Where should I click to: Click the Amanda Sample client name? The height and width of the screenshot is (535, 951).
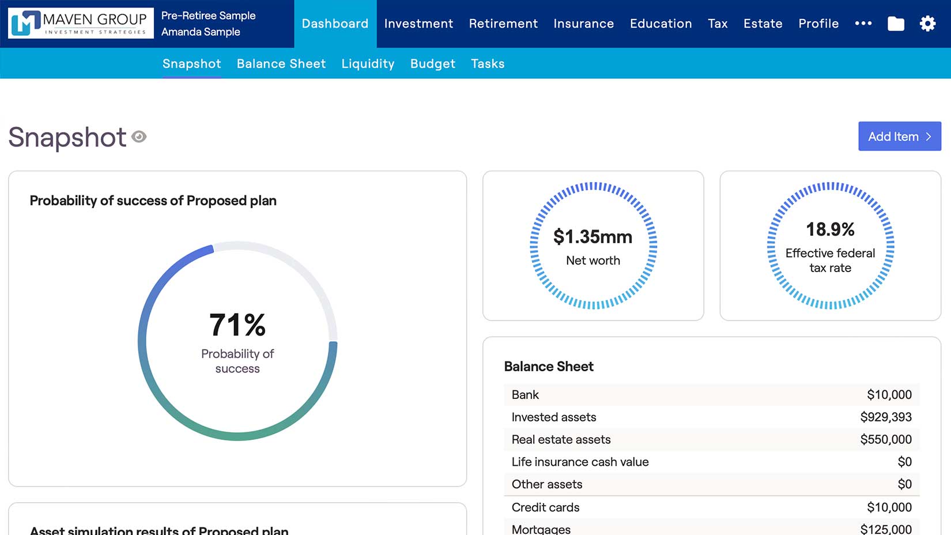[201, 32]
